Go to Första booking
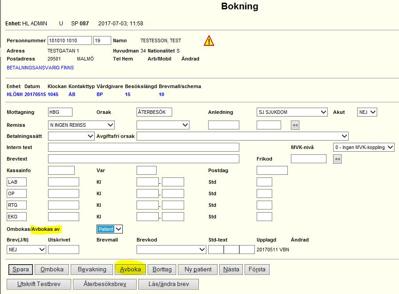The image size is (399, 294). pyautogui.click(x=257, y=270)
